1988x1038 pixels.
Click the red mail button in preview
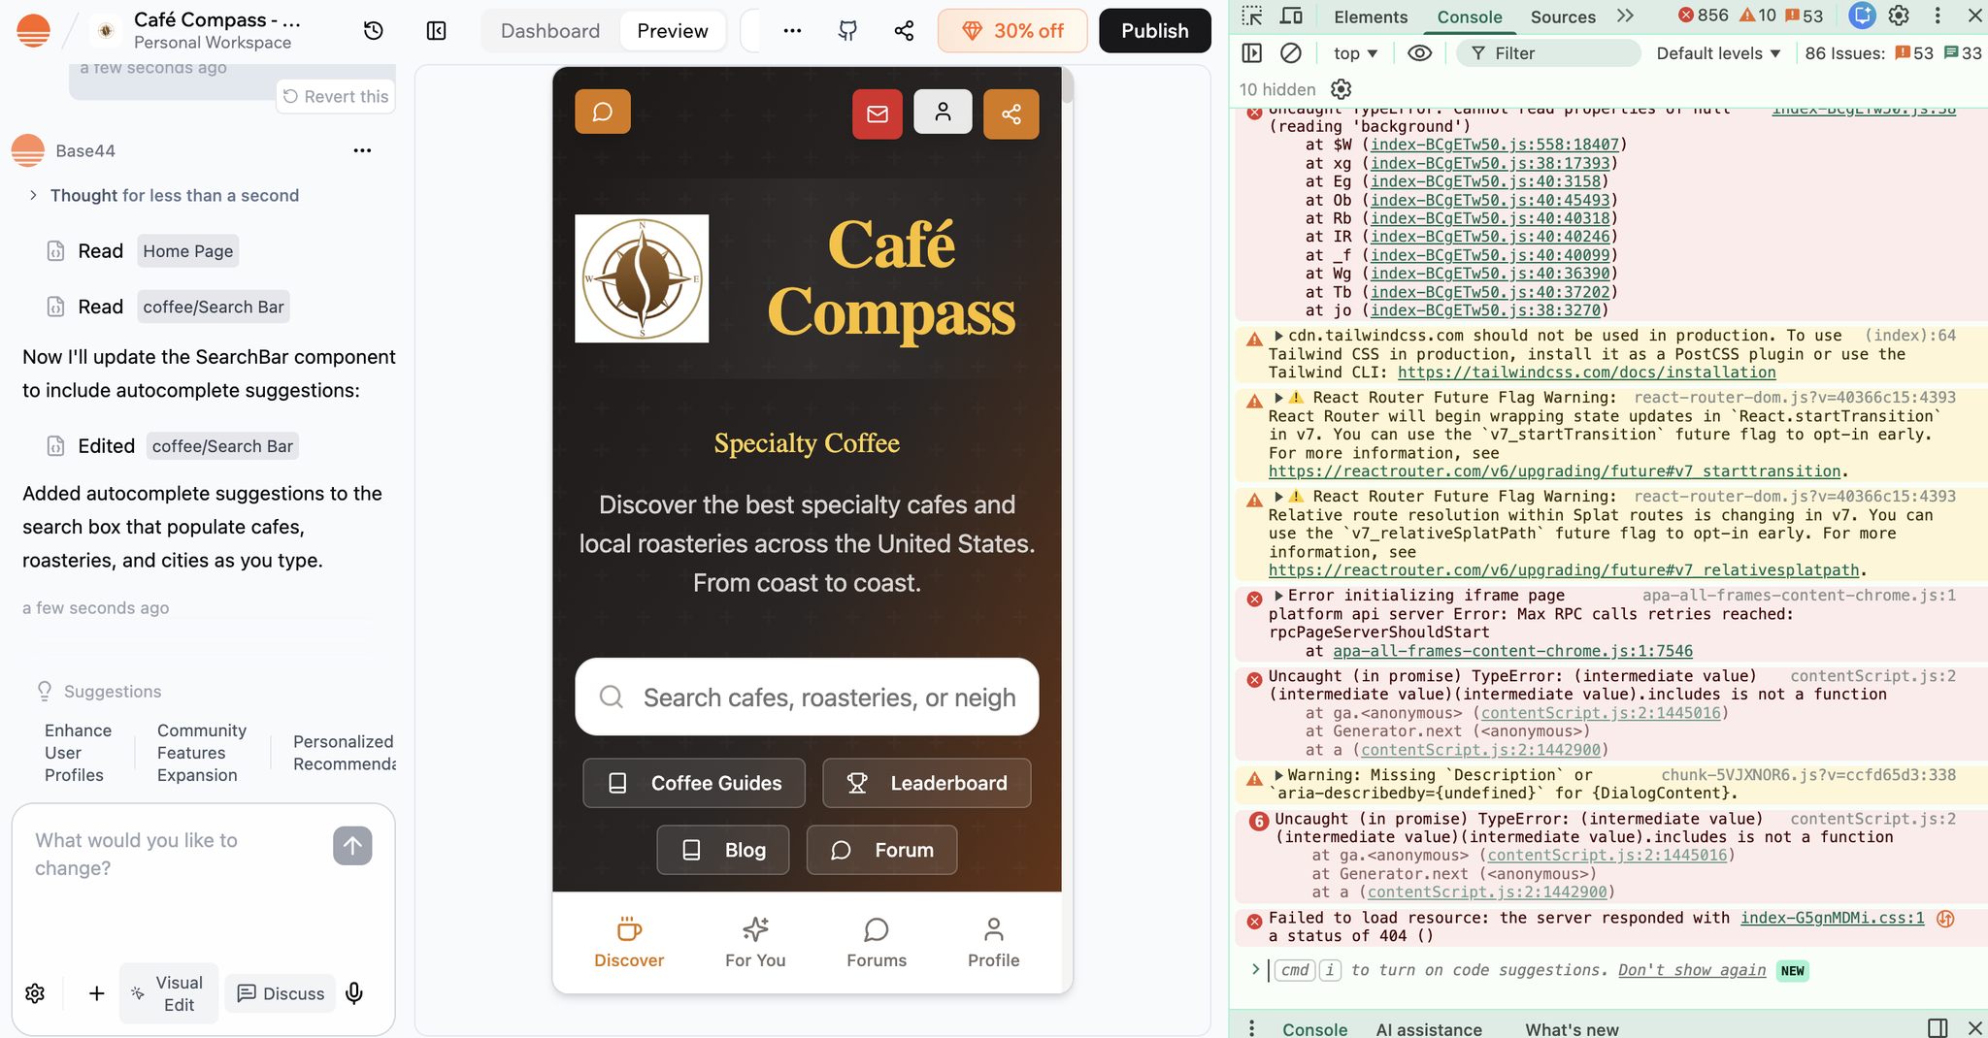878,114
